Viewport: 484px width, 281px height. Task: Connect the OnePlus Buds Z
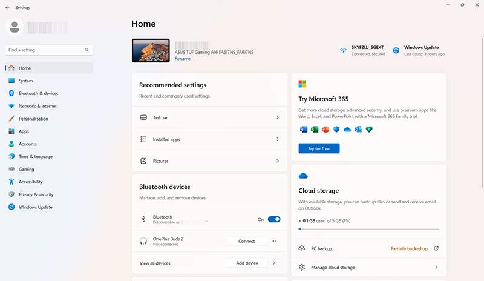coord(246,241)
